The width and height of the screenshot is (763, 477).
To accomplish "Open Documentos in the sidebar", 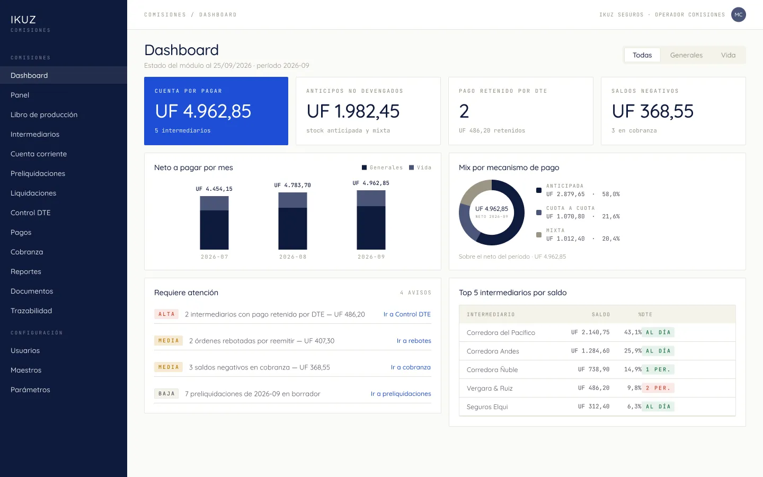I will point(64,291).
